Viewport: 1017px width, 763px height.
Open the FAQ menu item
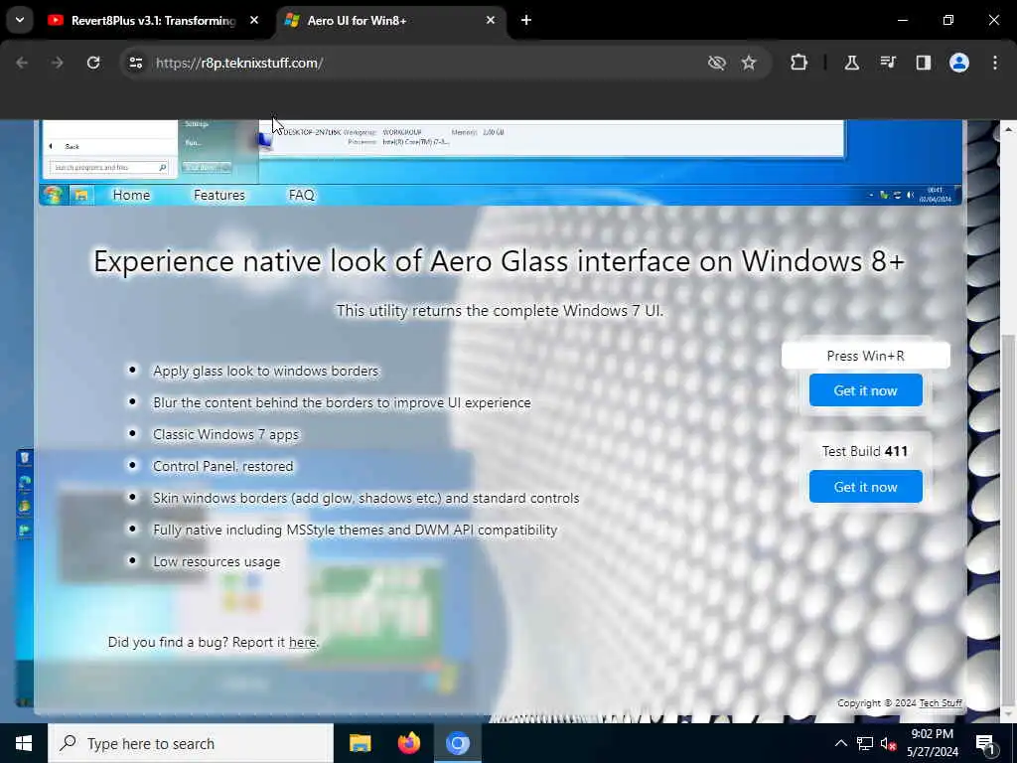tap(302, 196)
